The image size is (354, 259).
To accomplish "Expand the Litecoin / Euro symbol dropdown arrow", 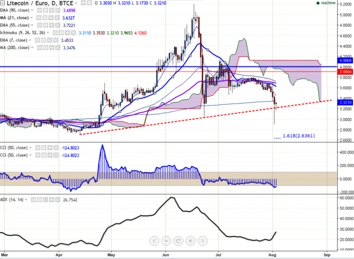I will (76, 3).
